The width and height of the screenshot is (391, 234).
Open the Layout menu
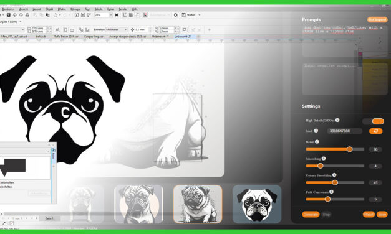pyautogui.click(x=37, y=9)
